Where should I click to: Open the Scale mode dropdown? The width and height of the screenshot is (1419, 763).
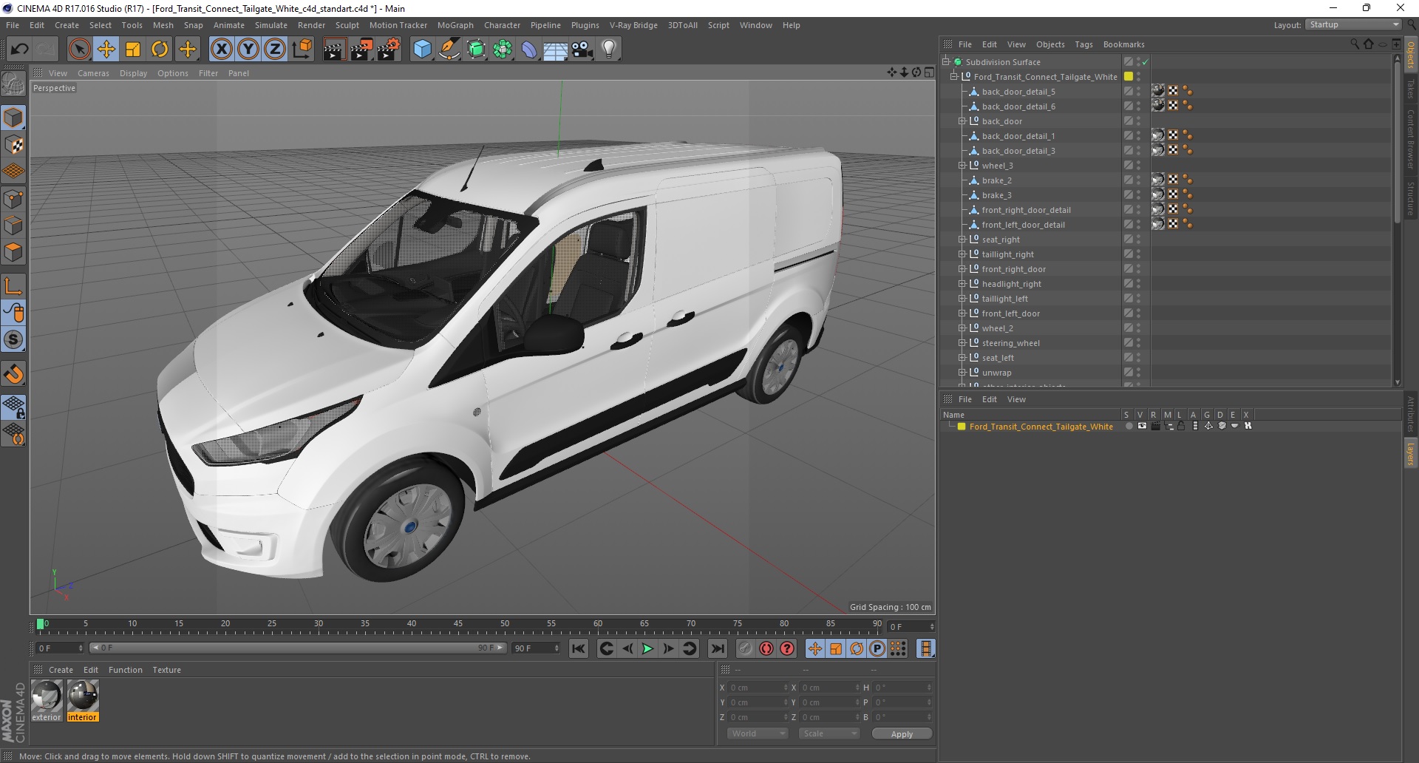[829, 733]
